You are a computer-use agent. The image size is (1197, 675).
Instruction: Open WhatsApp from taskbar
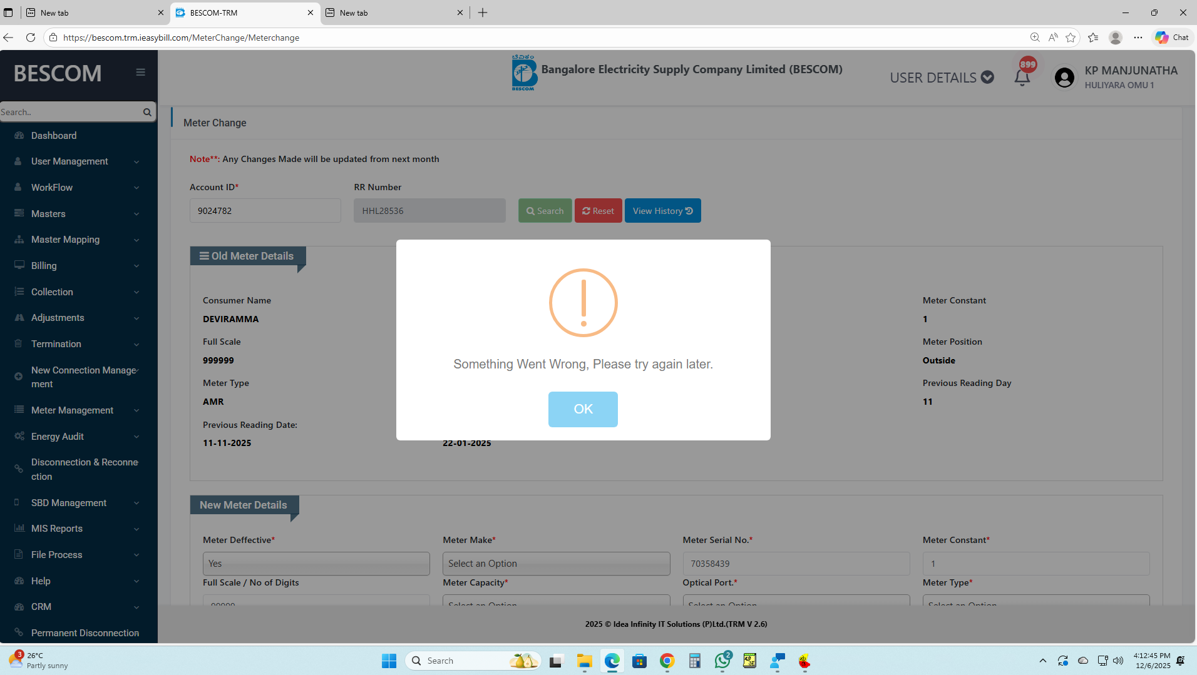coord(722,661)
